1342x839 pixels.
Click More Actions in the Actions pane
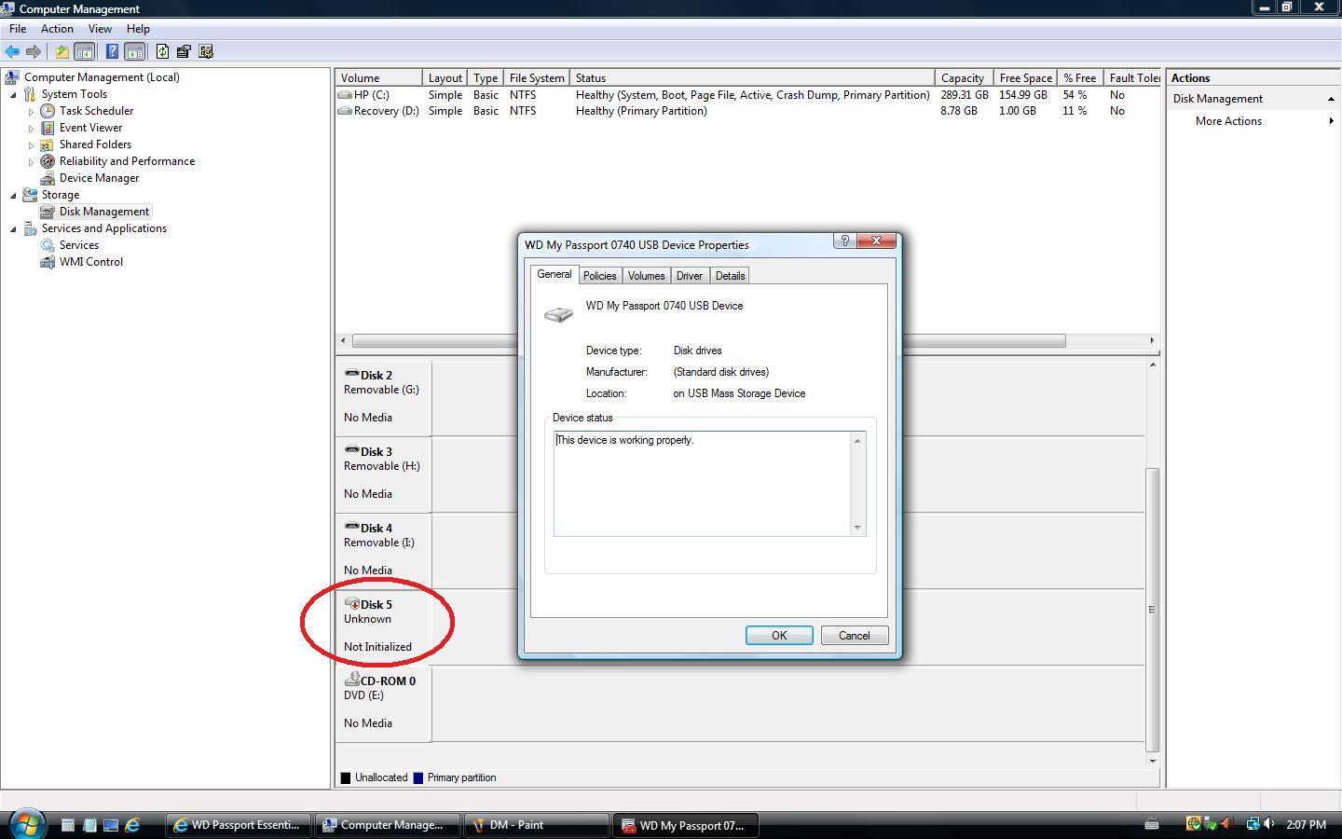(x=1228, y=121)
